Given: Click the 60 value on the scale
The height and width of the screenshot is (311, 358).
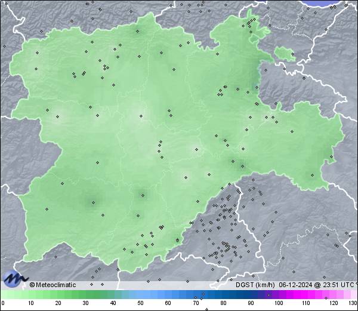Looking at the screenshot, I should [x=168, y=303].
